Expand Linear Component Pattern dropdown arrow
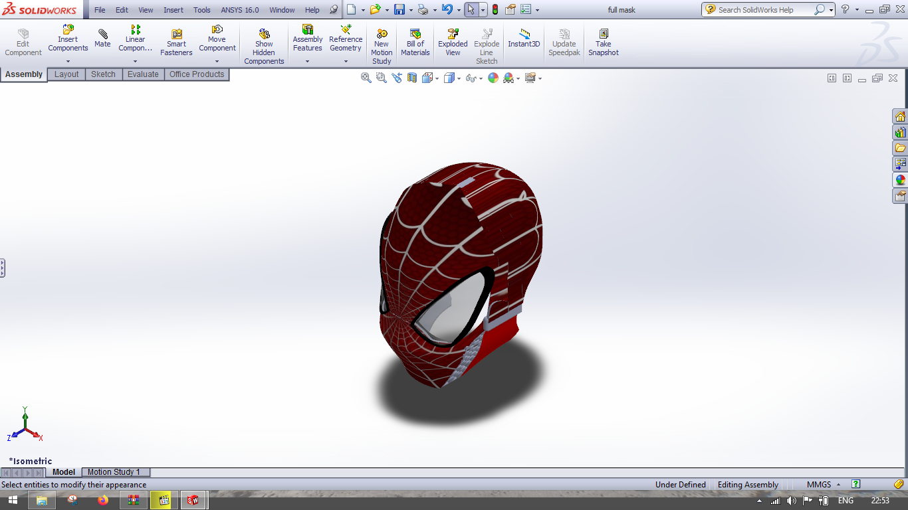908x510 pixels. 135,61
